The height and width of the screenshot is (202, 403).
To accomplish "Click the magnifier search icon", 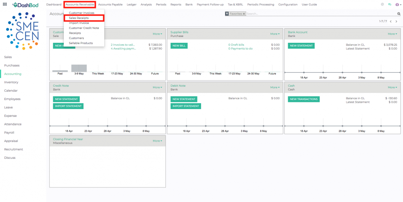I will [399, 14].
